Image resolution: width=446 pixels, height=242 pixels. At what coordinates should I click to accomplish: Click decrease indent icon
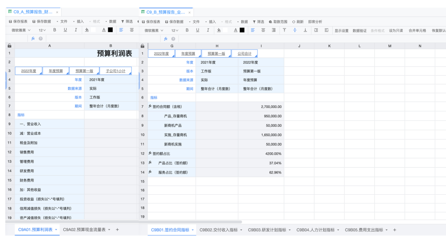pyautogui.click(x=316, y=30)
